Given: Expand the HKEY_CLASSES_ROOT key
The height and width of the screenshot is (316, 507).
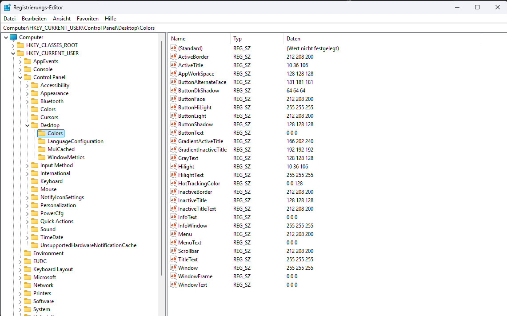Looking at the screenshot, I should click(13, 45).
